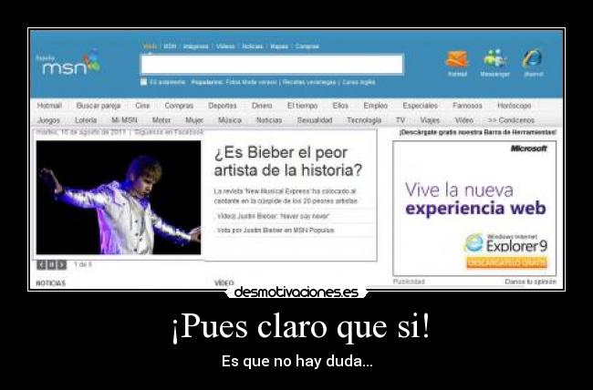
Task: Click the '1 de 5' slide counter
Action: click(x=83, y=264)
